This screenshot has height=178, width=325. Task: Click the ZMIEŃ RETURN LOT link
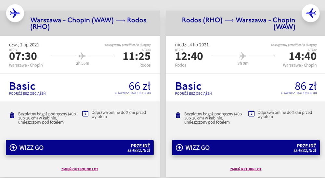coord(246,169)
